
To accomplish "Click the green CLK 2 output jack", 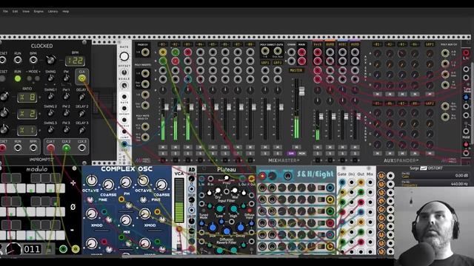I will (x=66, y=148).
